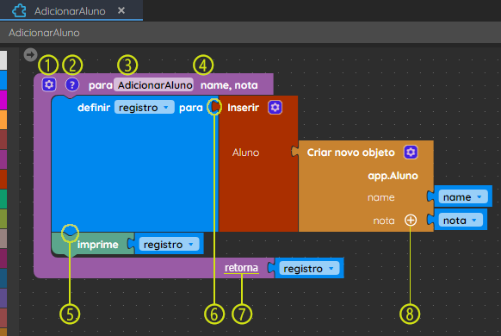Click the AdicionarAluno function name field
This screenshot has height=336, width=501.
[x=154, y=85]
